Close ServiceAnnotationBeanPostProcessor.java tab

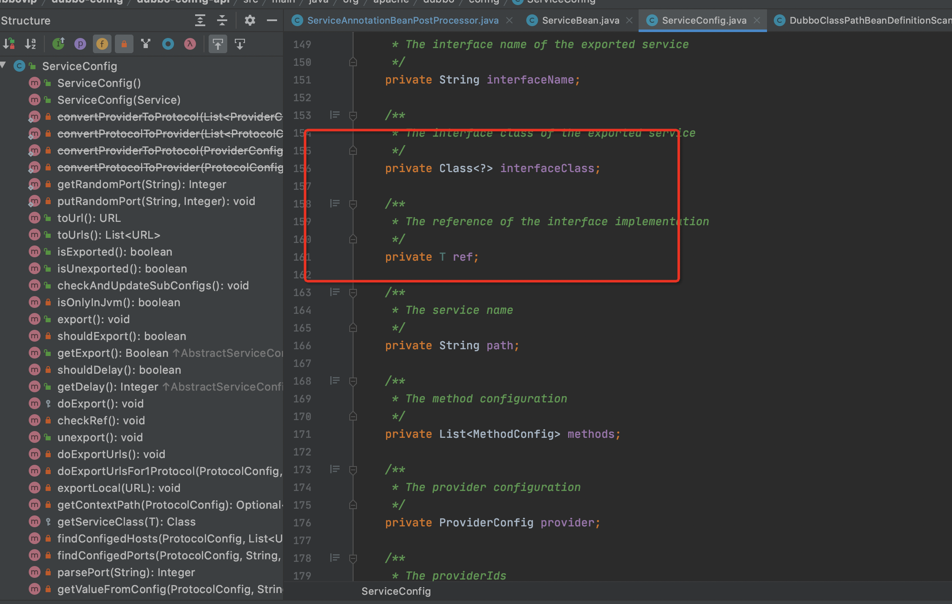(x=509, y=20)
